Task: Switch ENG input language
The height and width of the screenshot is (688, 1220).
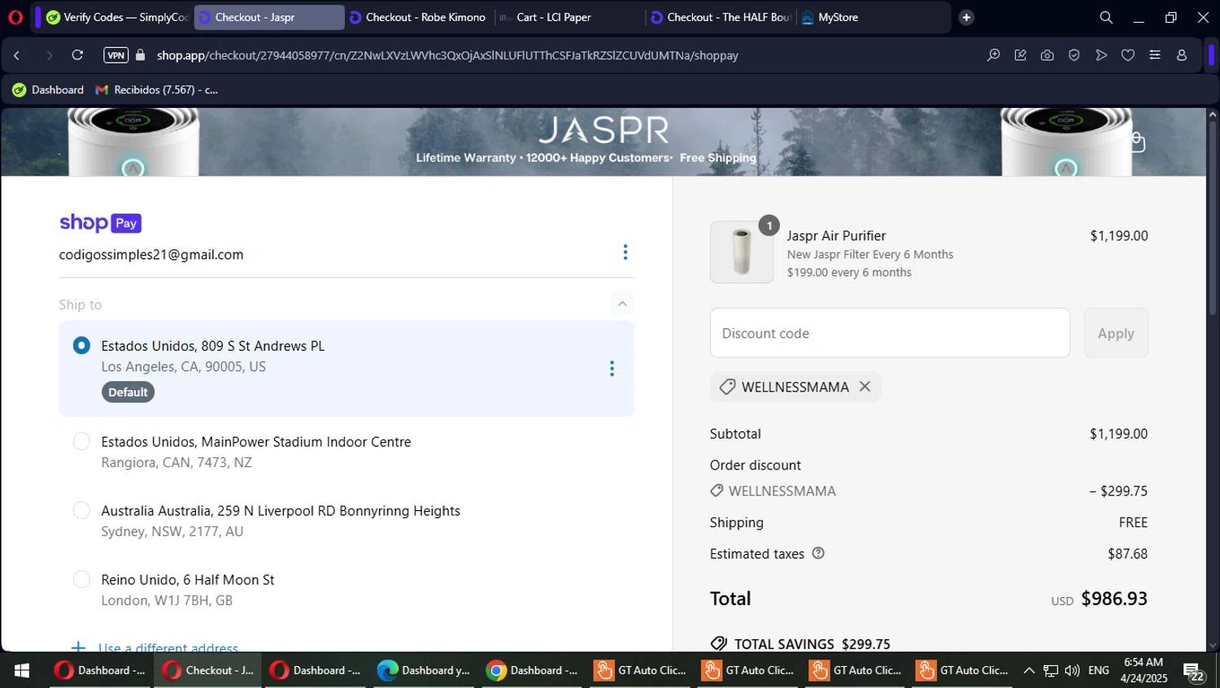Action: (1099, 670)
